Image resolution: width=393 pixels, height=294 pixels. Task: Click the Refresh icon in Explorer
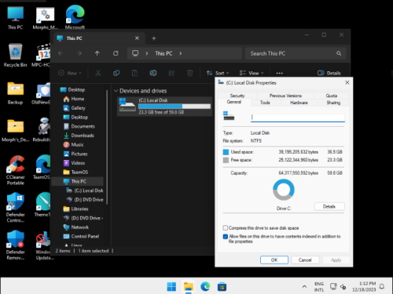116,53
